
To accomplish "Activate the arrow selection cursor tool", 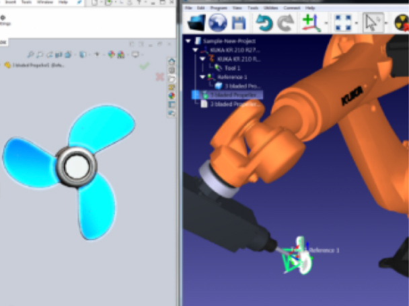I will [x=371, y=23].
